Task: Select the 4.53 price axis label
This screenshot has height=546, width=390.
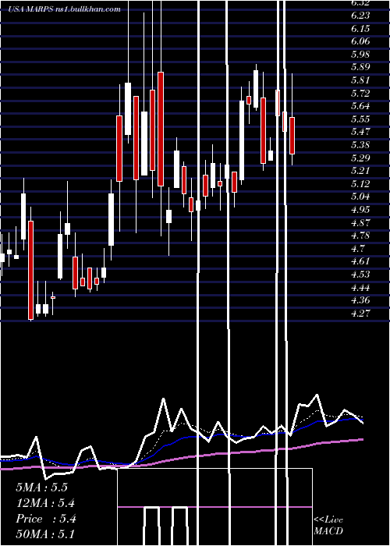Action: click(360, 275)
